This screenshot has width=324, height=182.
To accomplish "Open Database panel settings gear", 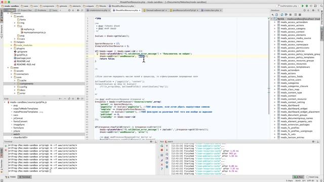I will tap(314, 10).
